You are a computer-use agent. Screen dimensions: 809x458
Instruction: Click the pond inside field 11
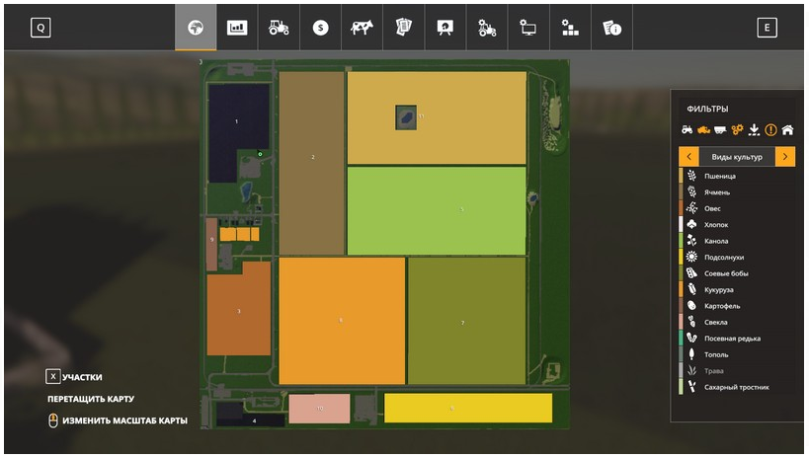(406, 118)
